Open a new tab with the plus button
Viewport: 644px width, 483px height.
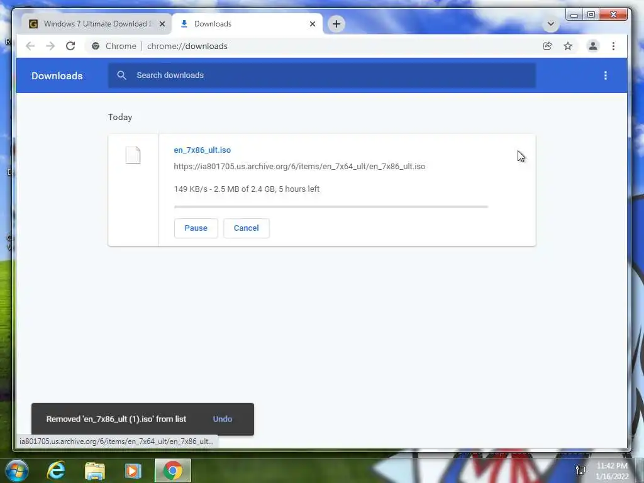[336, 24]
